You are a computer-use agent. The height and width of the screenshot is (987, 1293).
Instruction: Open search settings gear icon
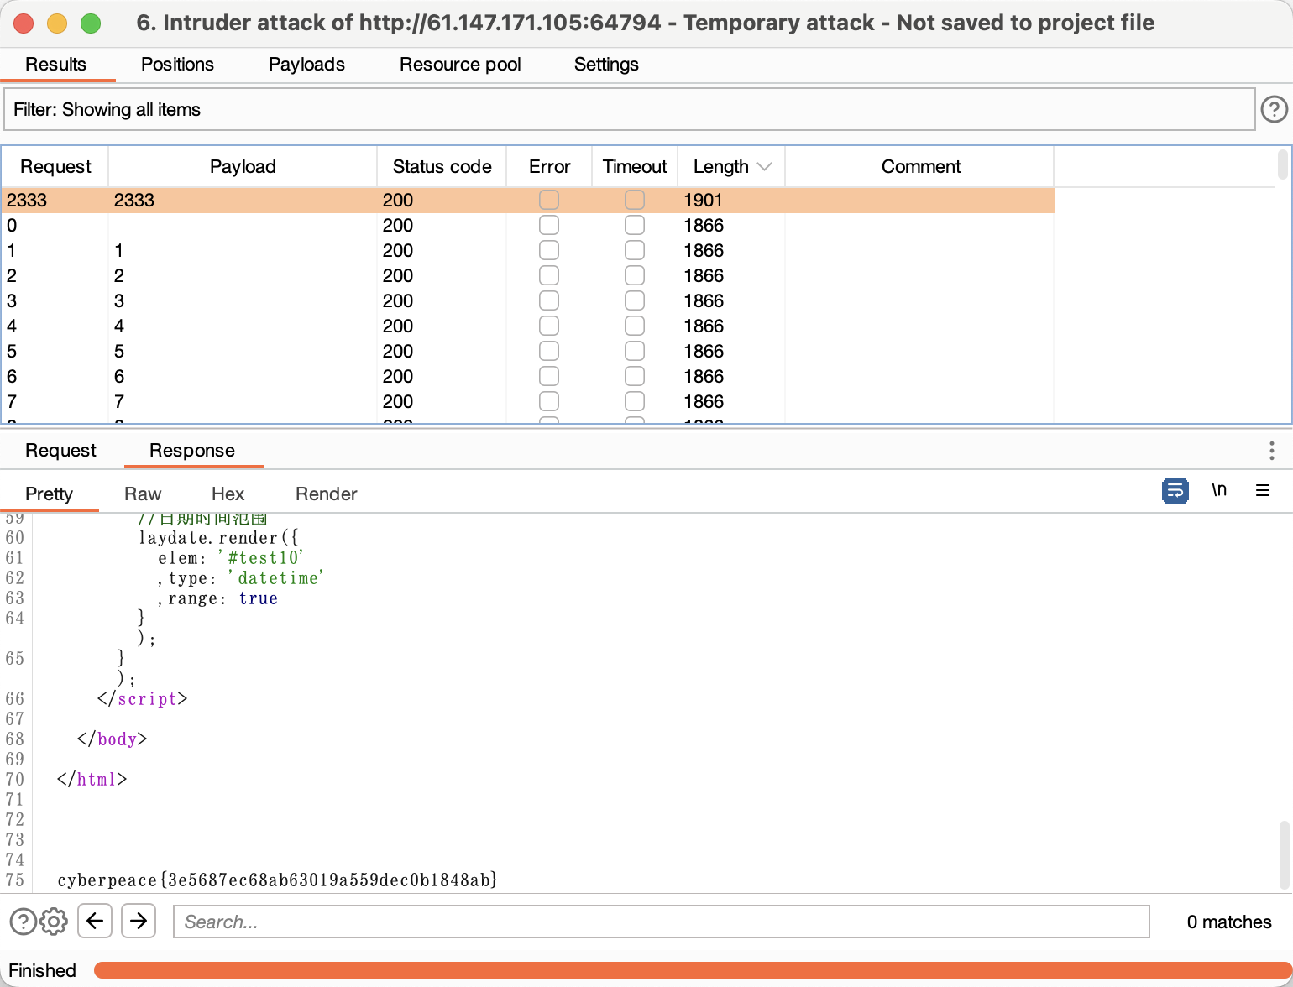(54, 922)
